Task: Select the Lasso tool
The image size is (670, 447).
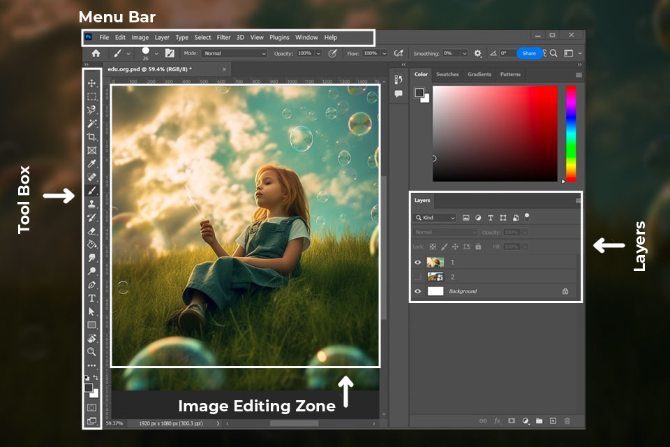Action: click(91, 110)
